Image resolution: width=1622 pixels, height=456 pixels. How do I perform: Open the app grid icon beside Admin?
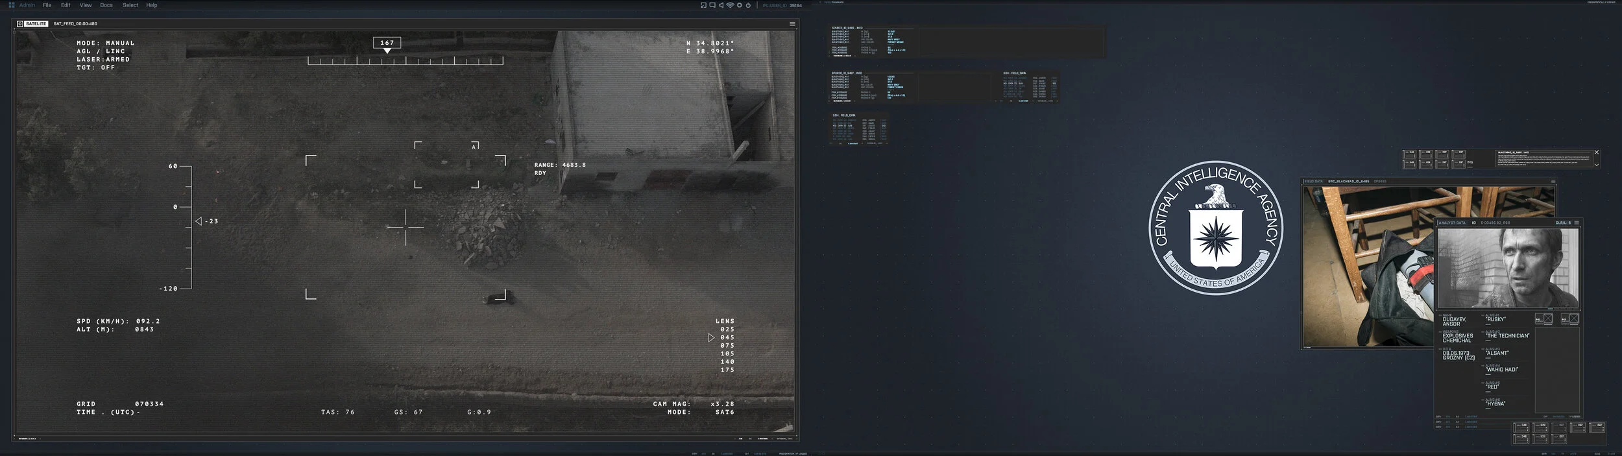click(x=11, y=5)
